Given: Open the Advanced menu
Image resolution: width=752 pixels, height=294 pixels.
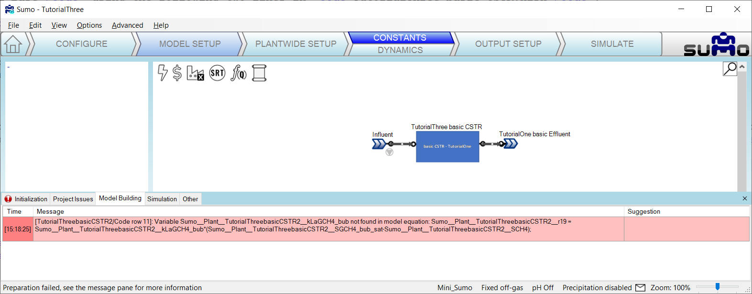Looking at the screenshot, I should tap(127, 25).
